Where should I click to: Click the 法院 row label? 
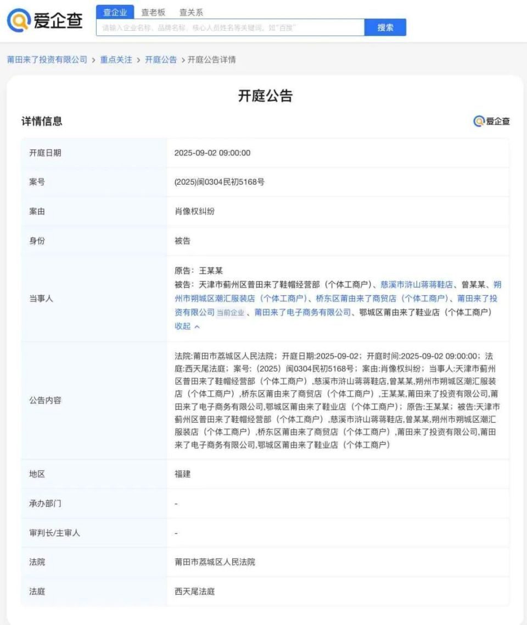(x=37, y=562)
